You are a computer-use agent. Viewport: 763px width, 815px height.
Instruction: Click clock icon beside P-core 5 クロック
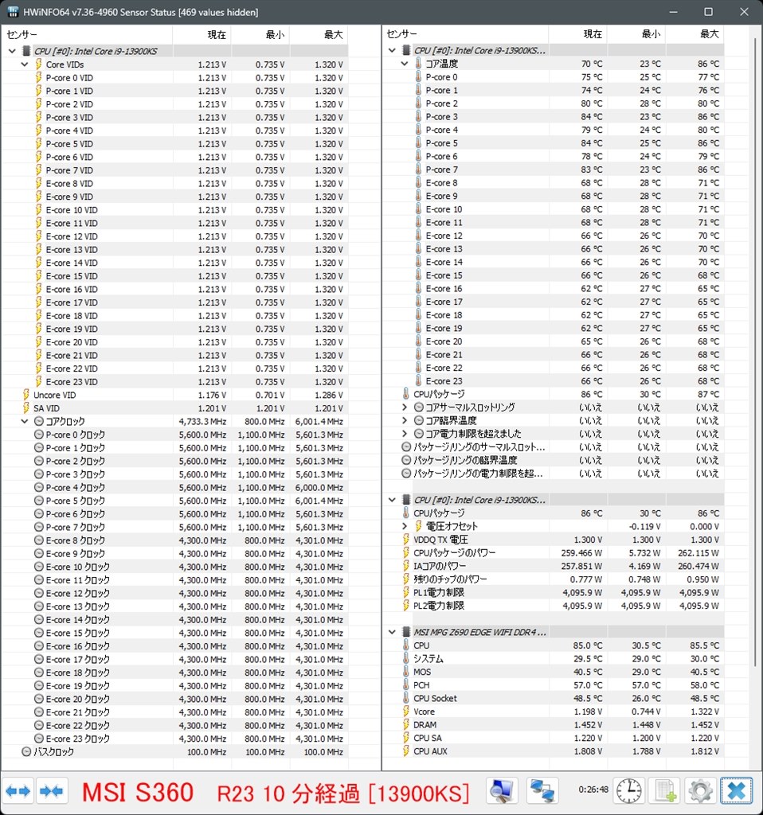[38, 501]
